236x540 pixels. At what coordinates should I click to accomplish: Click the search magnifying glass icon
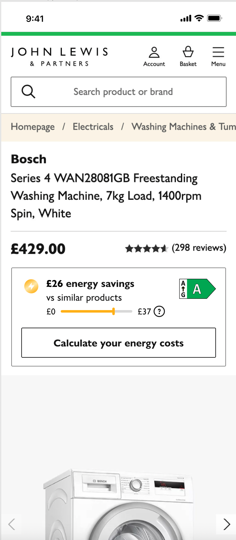(x=28, y=92)
